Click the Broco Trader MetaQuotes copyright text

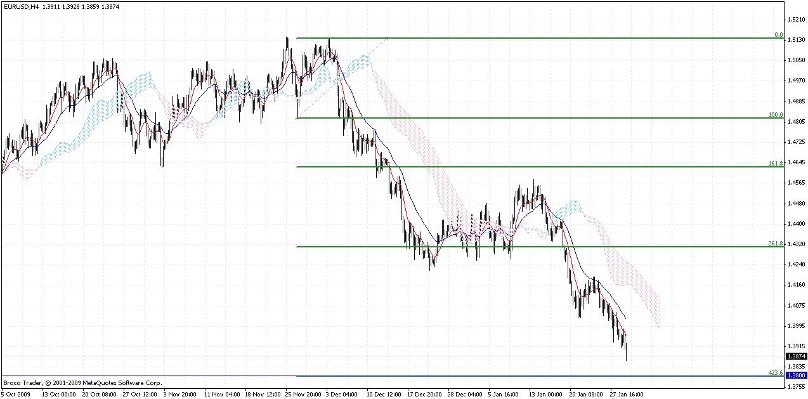click(82, 383)
